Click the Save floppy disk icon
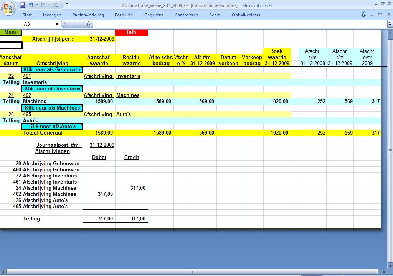Screen dimensions: 393x276 pyautogui.click(x=23, y=5)
